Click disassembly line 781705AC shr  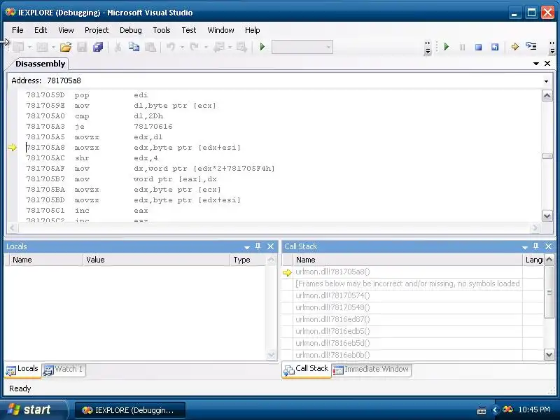92,158
